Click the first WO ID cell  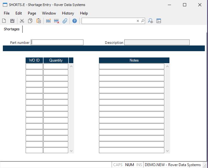(34, 66)
